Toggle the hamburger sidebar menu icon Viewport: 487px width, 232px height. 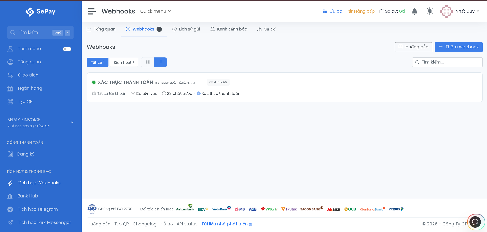[92, 11]
